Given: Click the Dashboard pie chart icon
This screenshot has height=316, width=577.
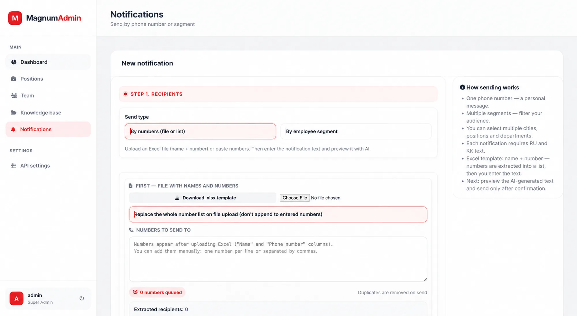Looking at the screenshot, I should point(14,62).
